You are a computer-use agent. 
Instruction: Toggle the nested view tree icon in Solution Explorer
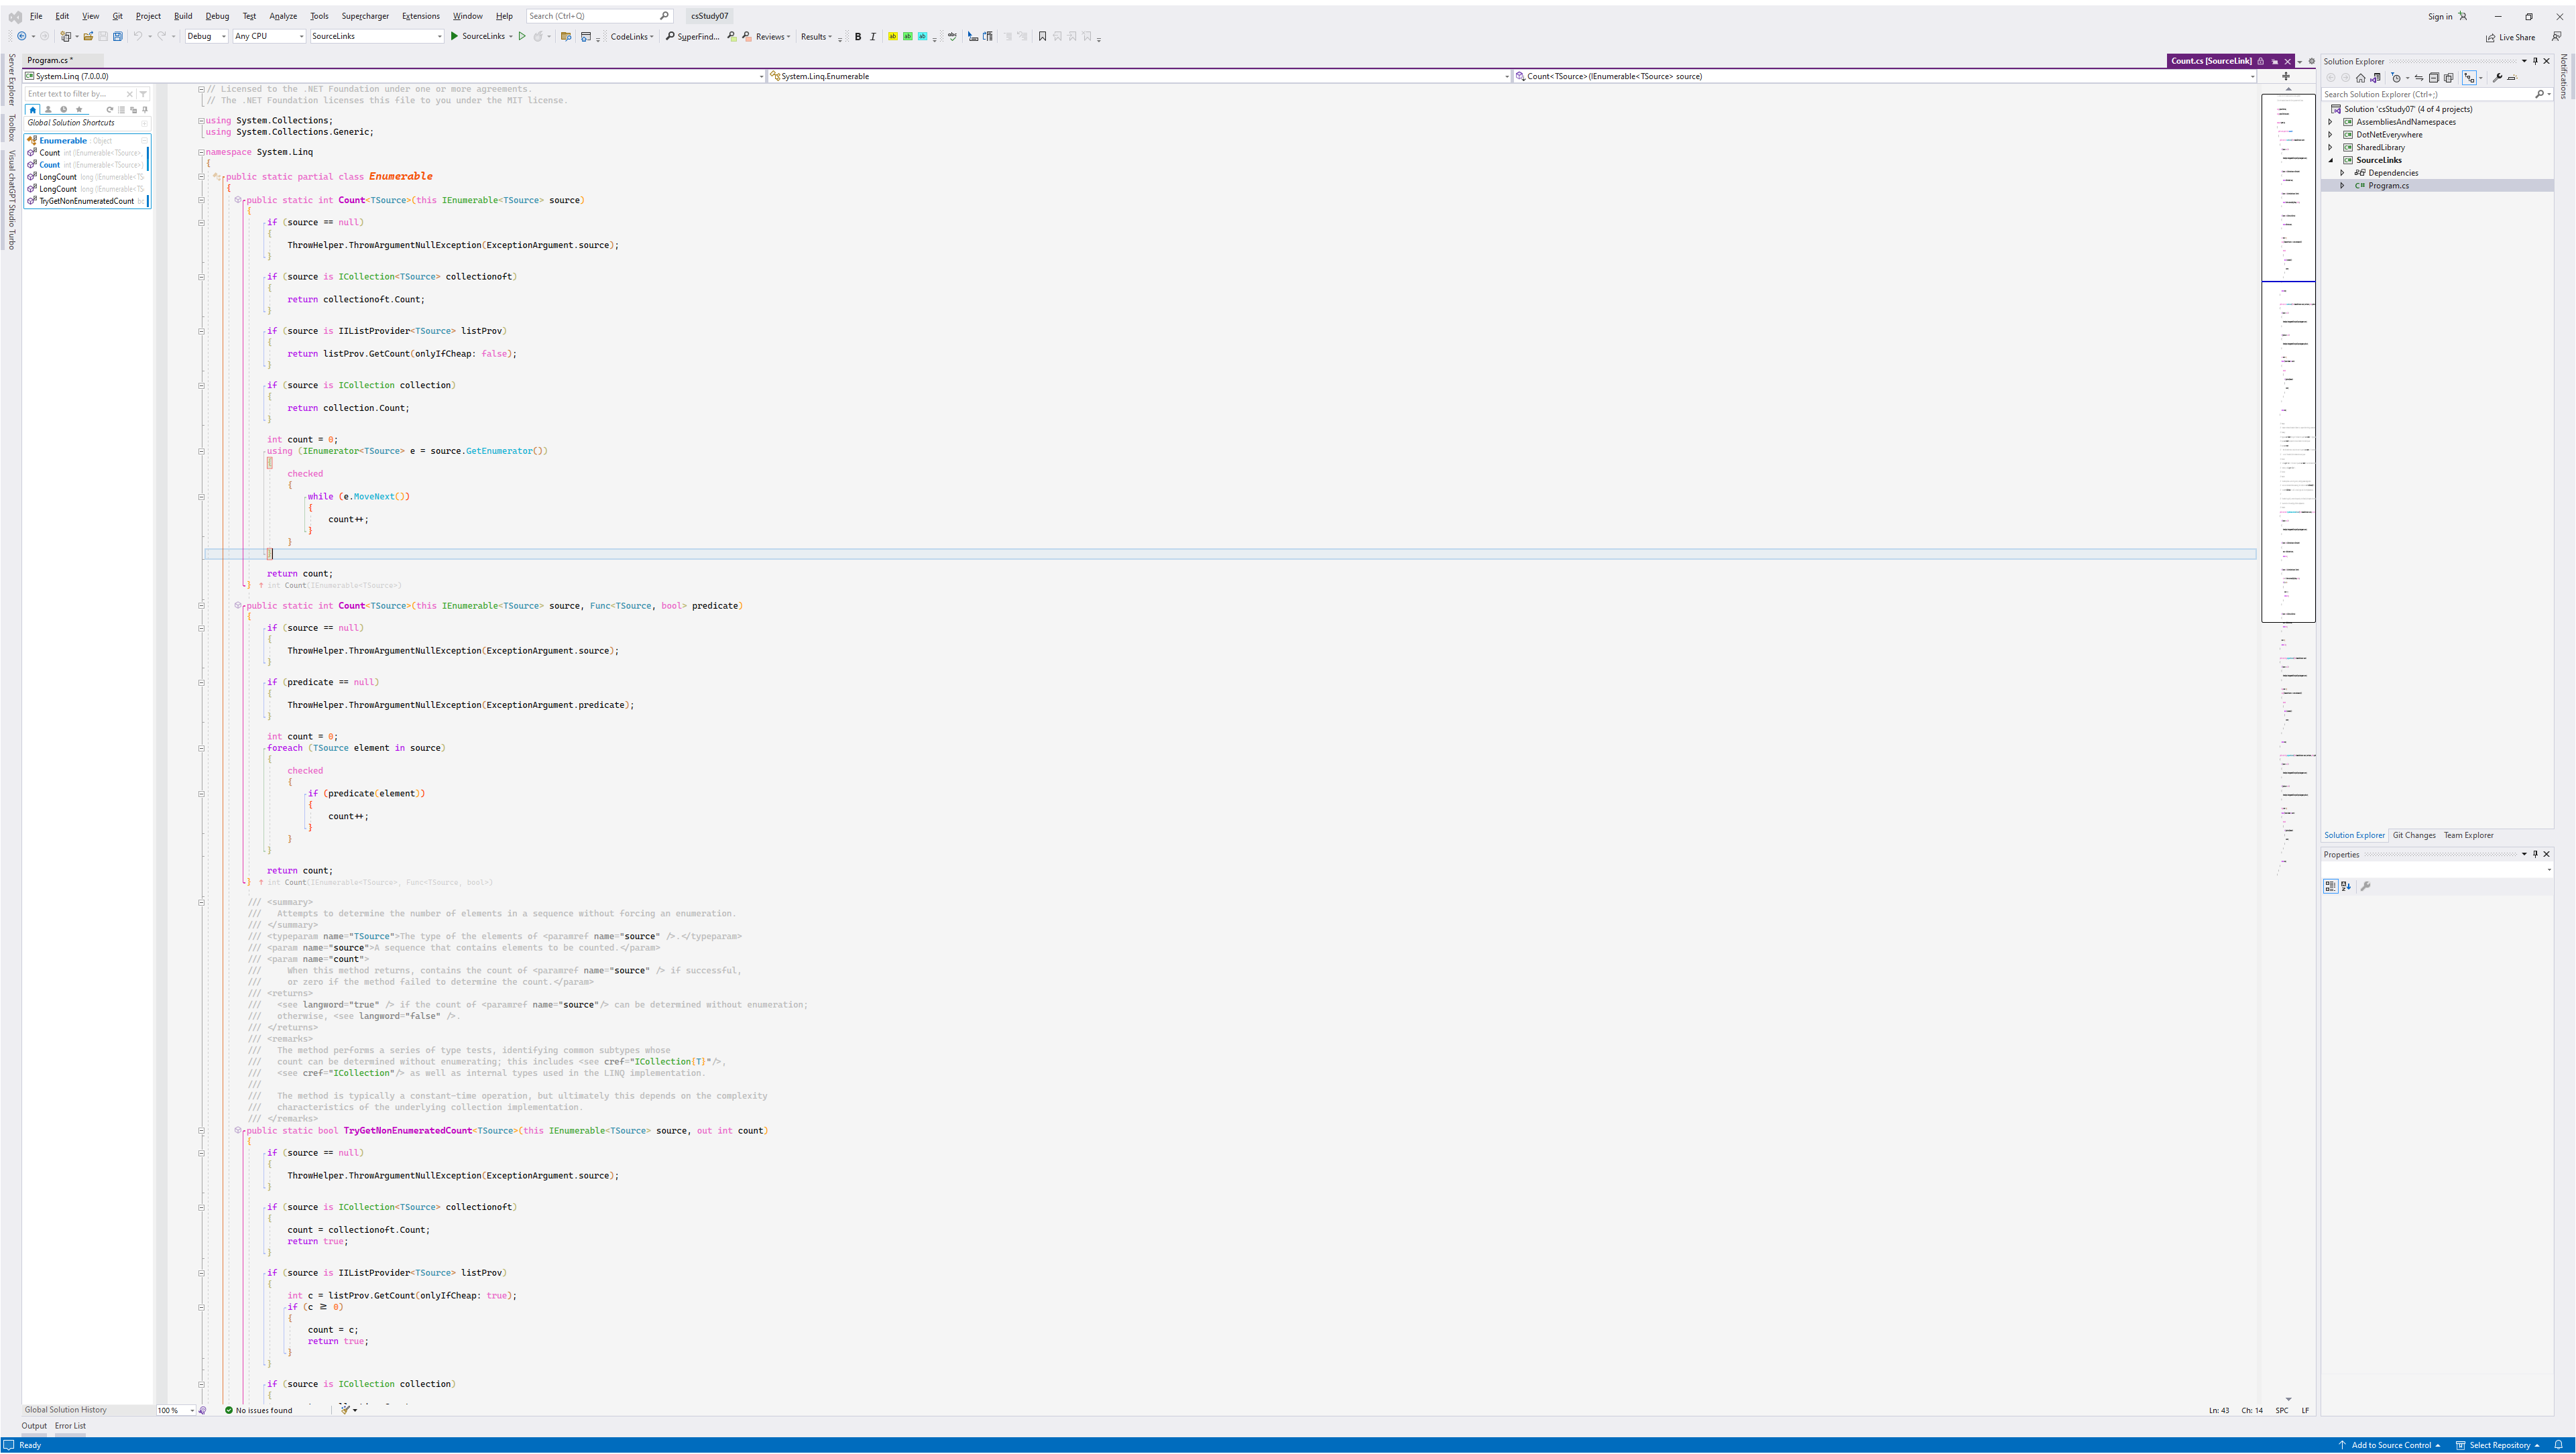2469,77
